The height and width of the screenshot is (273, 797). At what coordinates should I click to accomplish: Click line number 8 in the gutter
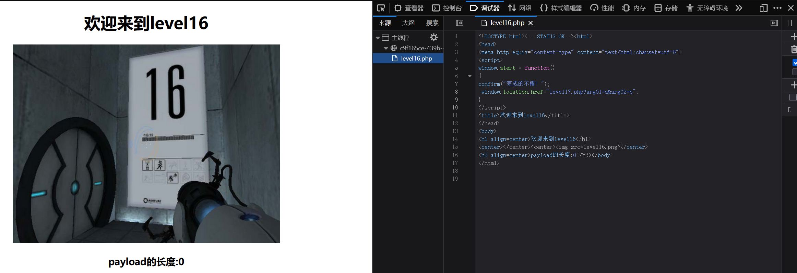456,92
